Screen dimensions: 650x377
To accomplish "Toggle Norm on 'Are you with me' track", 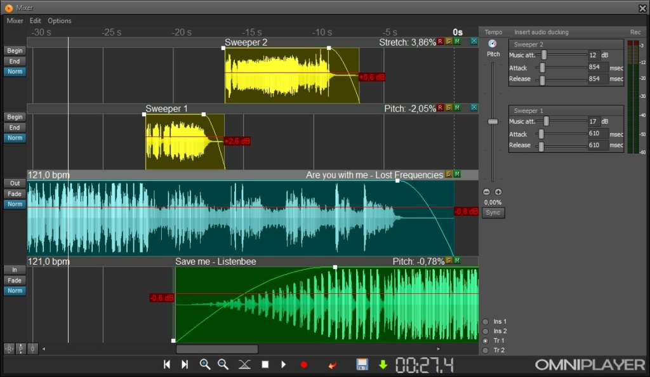I will click(x=15, y=204).
